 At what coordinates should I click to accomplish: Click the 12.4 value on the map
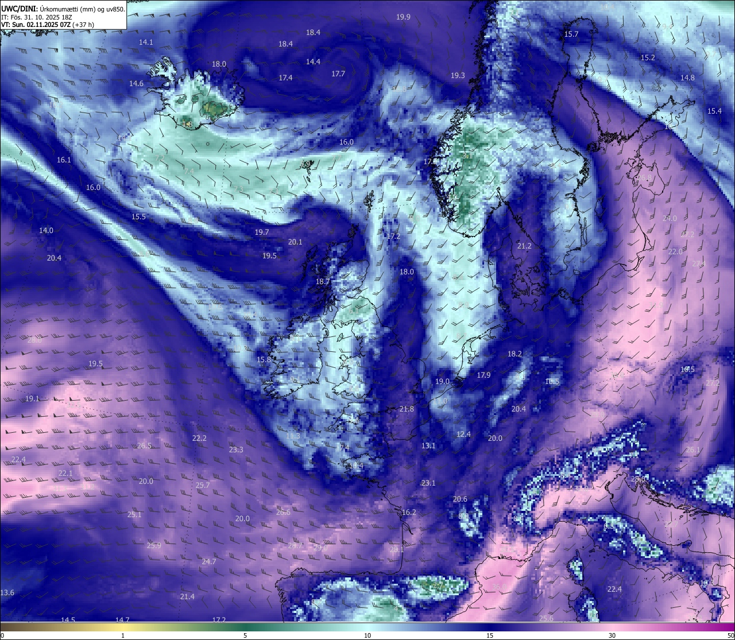(x=463, y=435)
